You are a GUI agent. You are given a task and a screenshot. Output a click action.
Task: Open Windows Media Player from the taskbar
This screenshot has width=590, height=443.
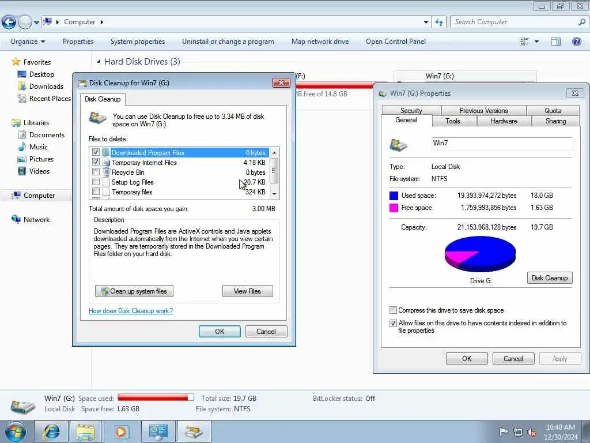[121, 431]
